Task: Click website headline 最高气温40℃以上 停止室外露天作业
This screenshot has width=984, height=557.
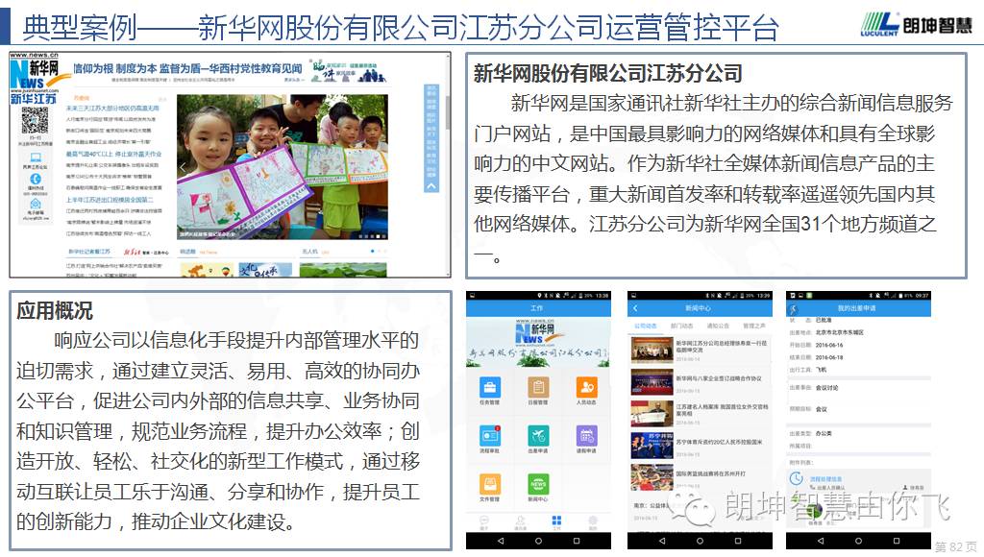Action: 113,154
